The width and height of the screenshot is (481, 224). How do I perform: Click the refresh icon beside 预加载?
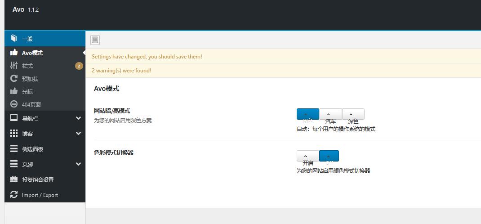pos(14,79)
